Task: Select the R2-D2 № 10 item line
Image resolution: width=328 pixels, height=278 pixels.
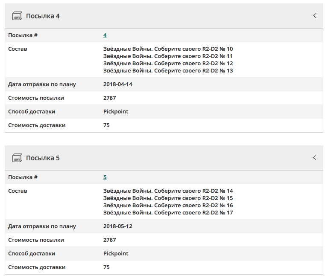Action: tap(168, 49)
